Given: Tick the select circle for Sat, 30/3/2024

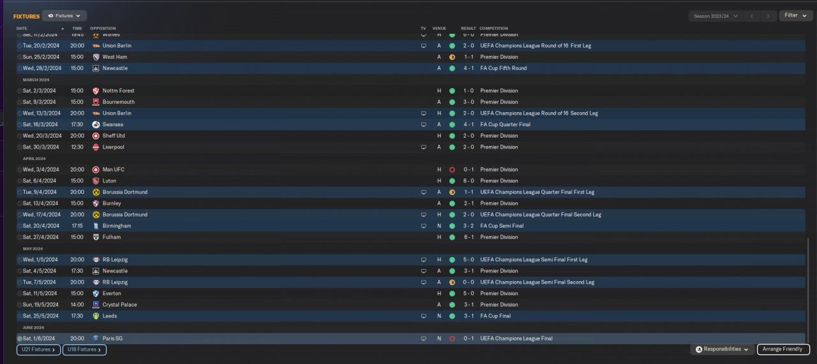Looking at the screenshot, I should (20, 147).
